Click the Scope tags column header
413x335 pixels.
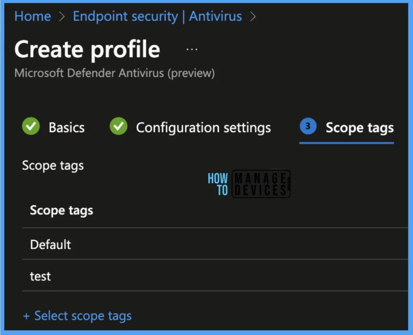coord(61,211)
